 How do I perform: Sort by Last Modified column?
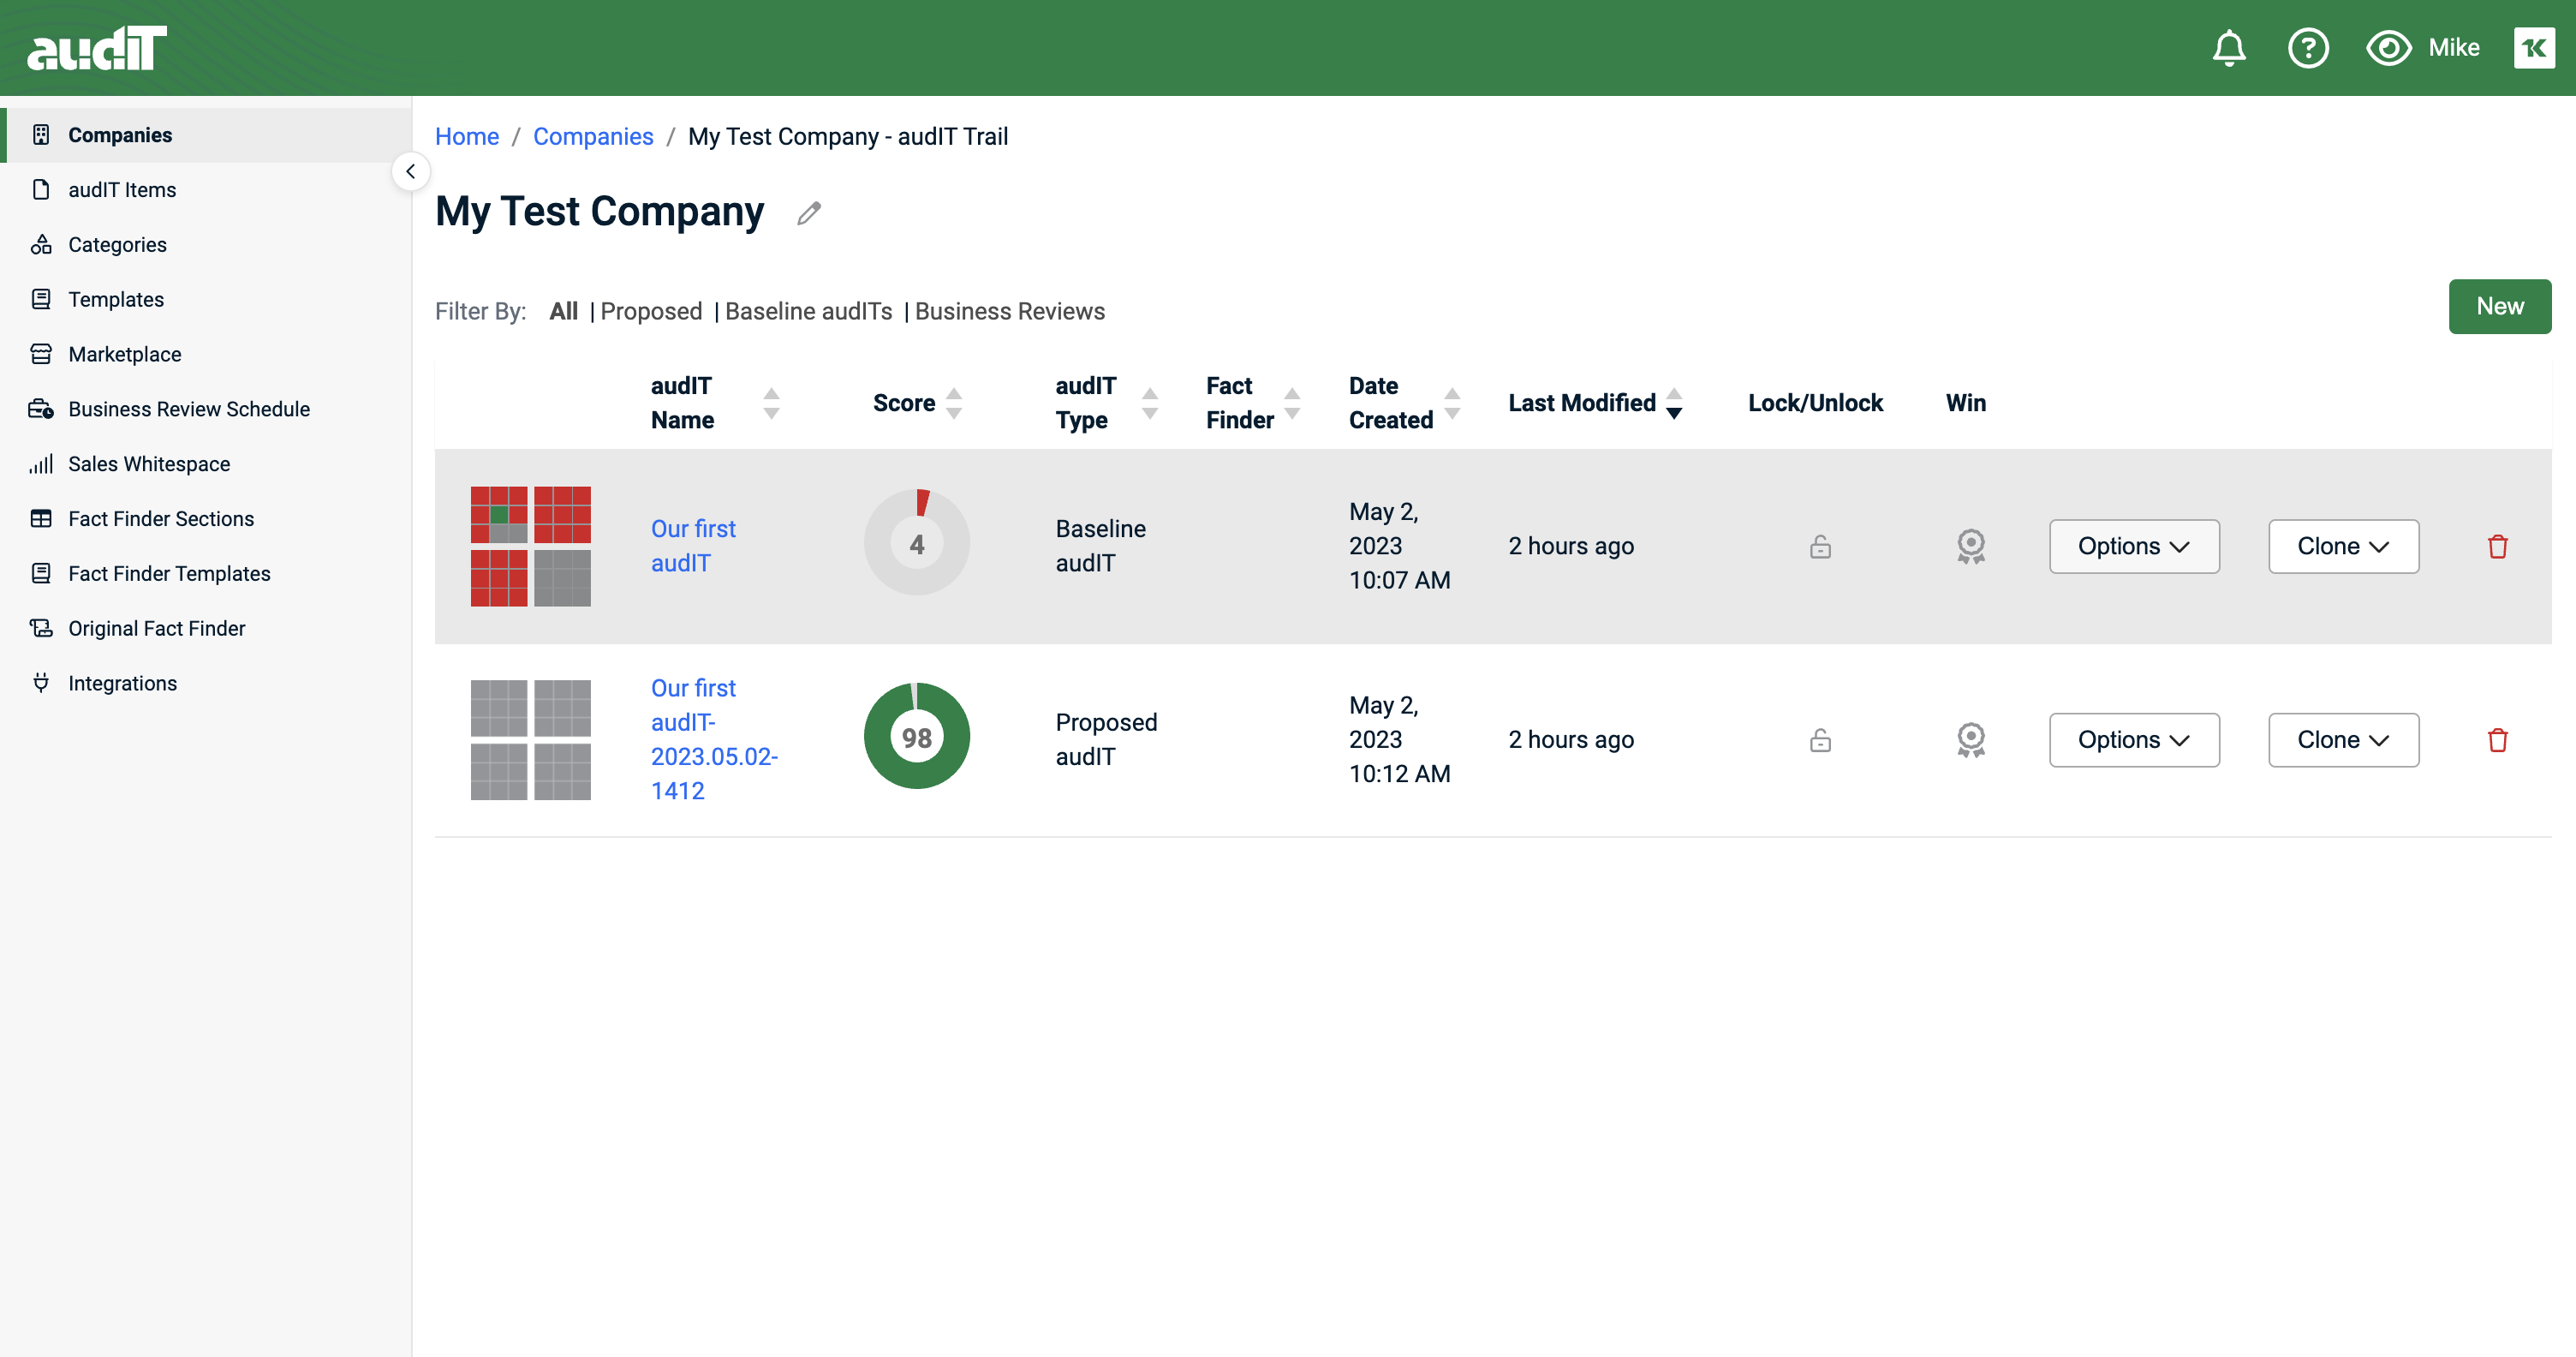click(x=1674, y=403)
